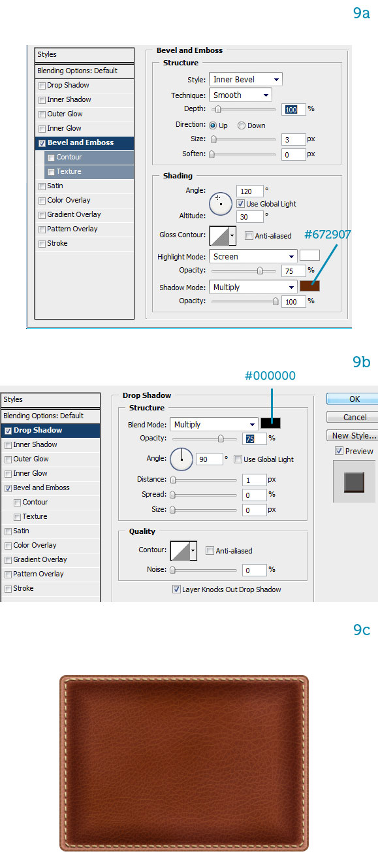Image resolution: width=378 pixels, height=860 pixels.
Task: Open Drop Shadow Blend Mode dropdown
Action: pyautogui.click(x=213, y=424)
